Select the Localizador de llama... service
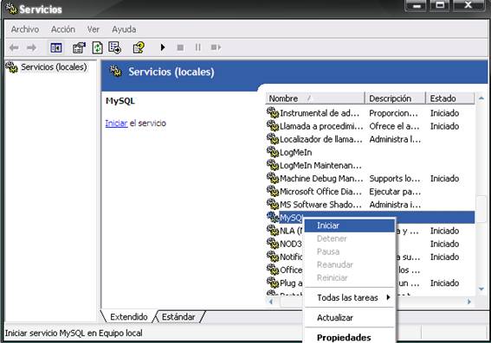The height and width of the screenshot is (343, 491). (371, 139)
